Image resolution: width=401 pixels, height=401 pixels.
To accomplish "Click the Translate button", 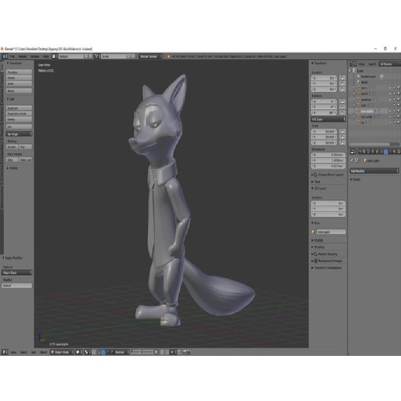I will (x=19, y=72).
